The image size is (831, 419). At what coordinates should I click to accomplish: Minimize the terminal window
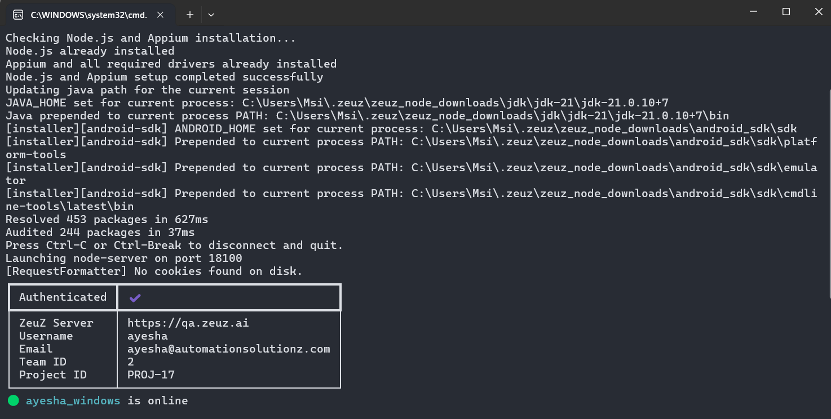[754, 12]
